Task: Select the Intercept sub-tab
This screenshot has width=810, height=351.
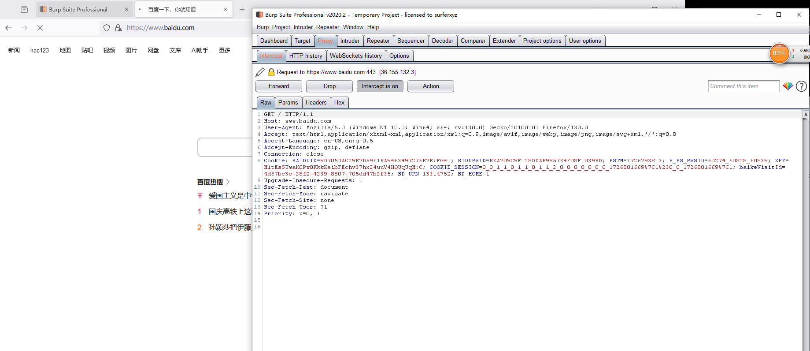Action: click(x=271, y=56)
